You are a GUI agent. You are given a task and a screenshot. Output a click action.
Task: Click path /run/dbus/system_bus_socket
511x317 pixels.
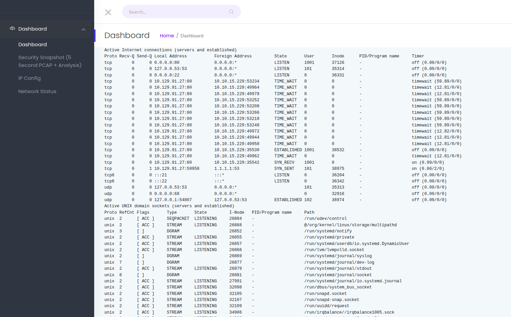tap(338, 287)
